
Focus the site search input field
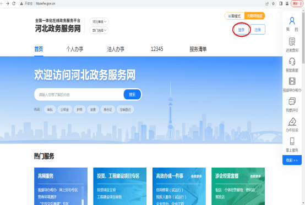coord(79,94)
